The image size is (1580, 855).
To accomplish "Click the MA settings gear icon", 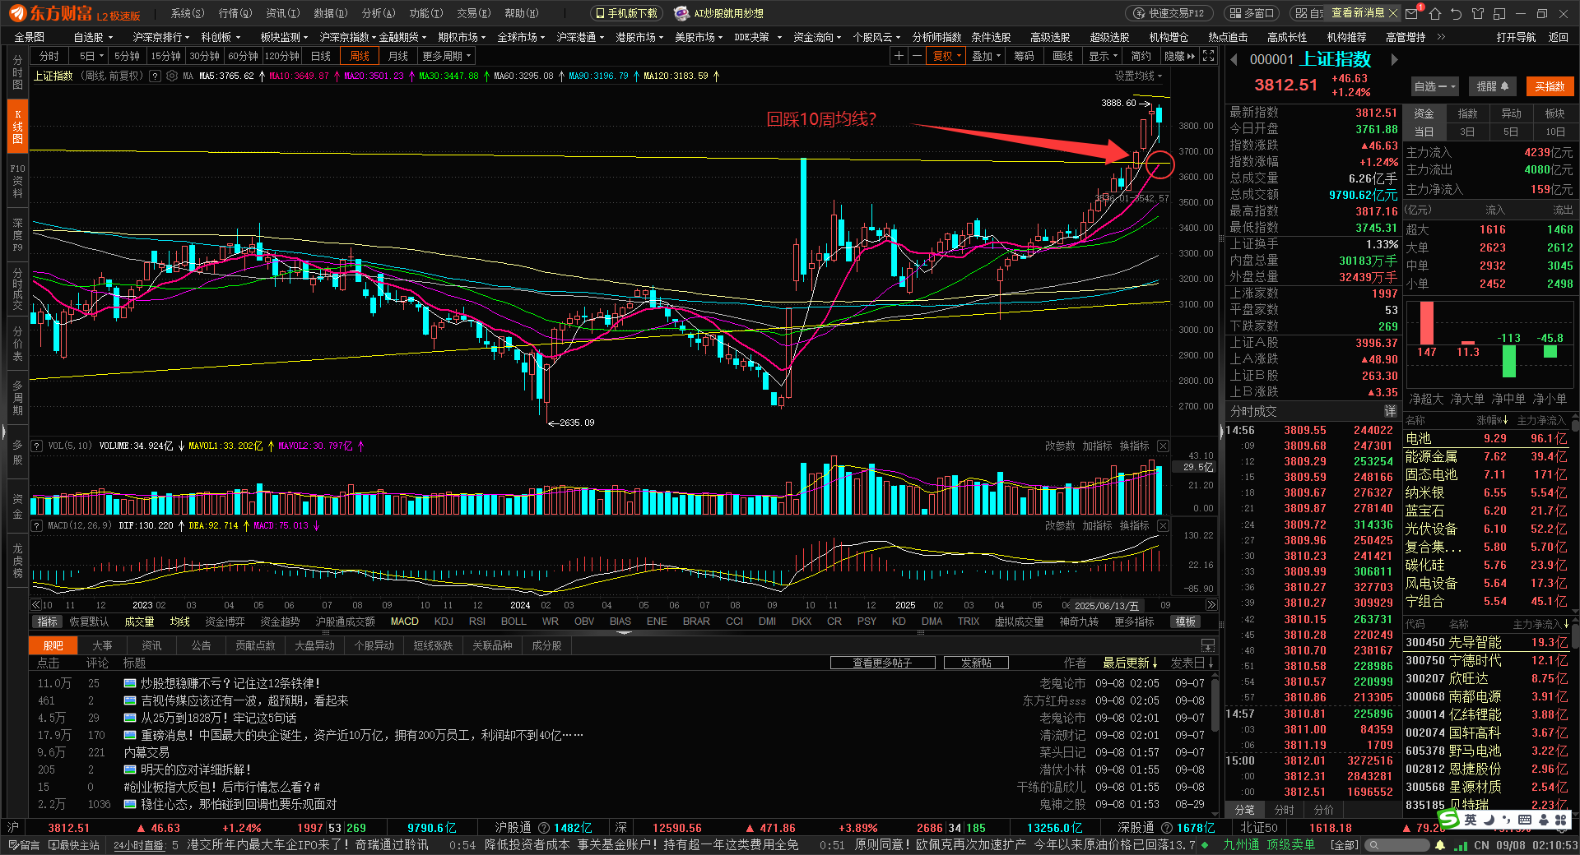I will pos(172,76).
